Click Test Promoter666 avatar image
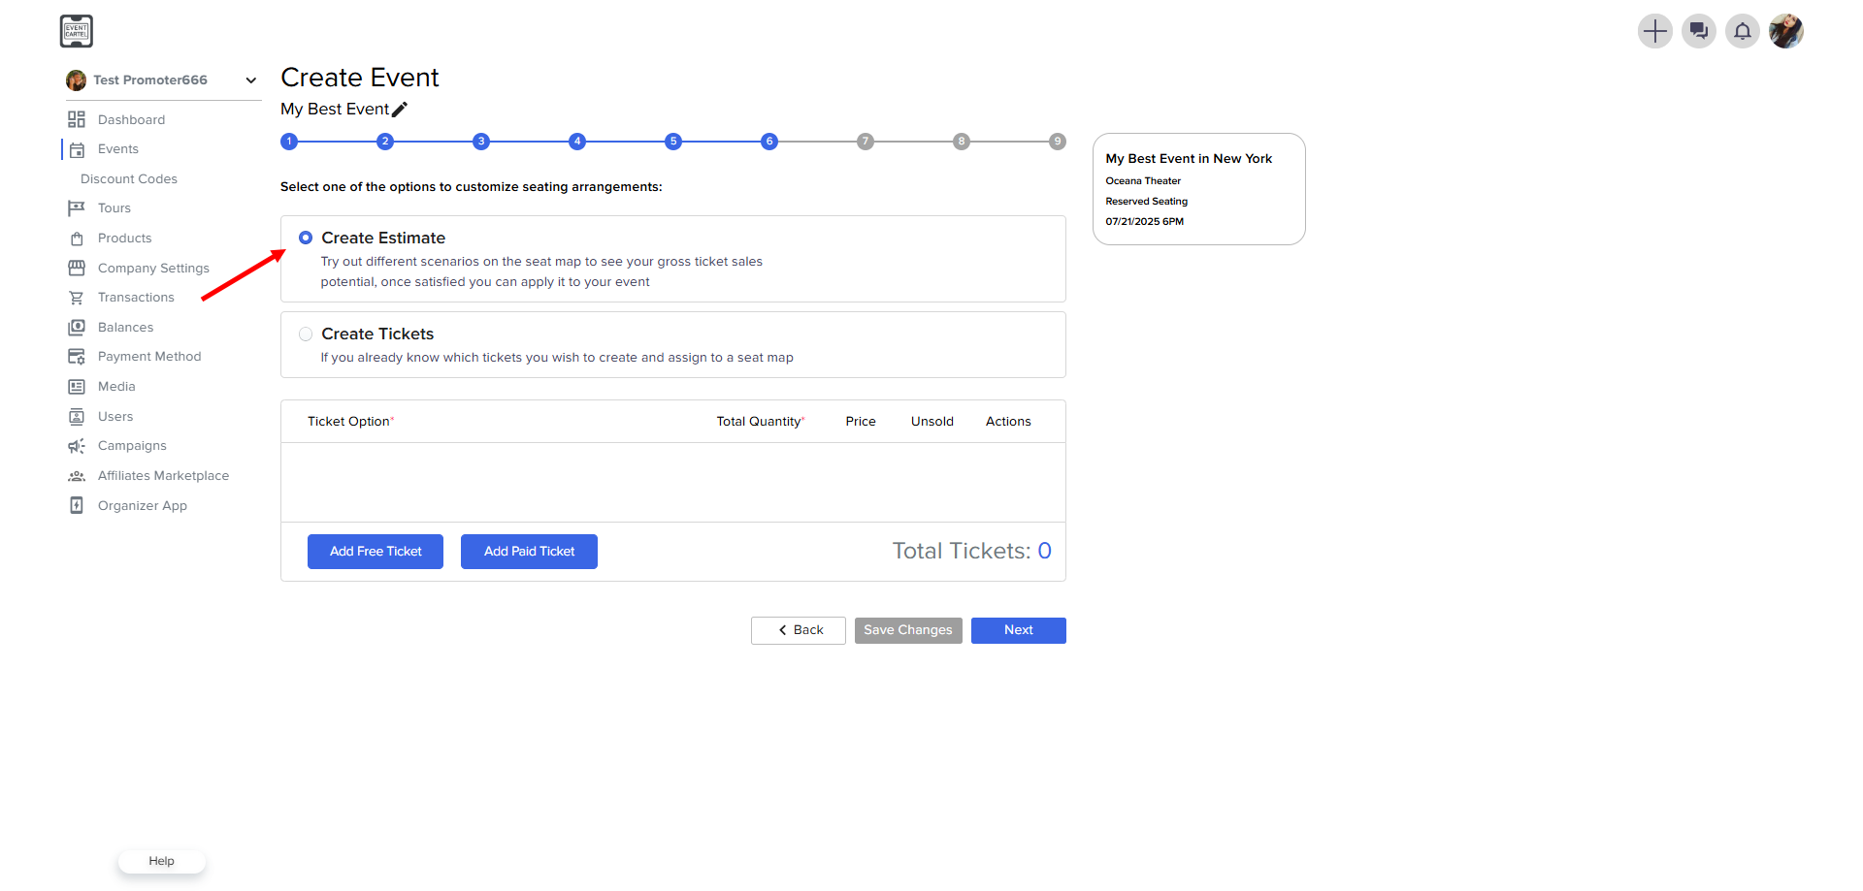The height and width of the screenshot is (891, 1863). pyautogui.click(x=76, y=80)
